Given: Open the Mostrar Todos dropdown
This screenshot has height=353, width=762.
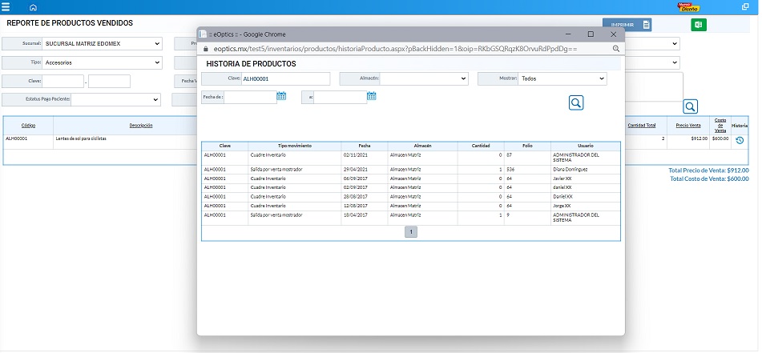Looking at the screenshot, I should 562,78.
